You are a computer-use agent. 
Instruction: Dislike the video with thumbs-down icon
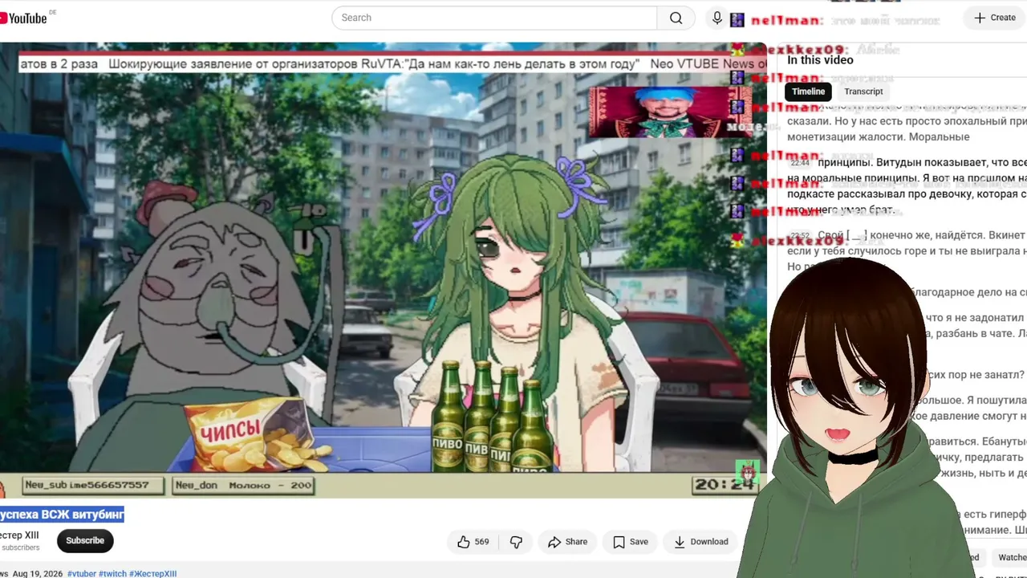[x=516, y=542]
